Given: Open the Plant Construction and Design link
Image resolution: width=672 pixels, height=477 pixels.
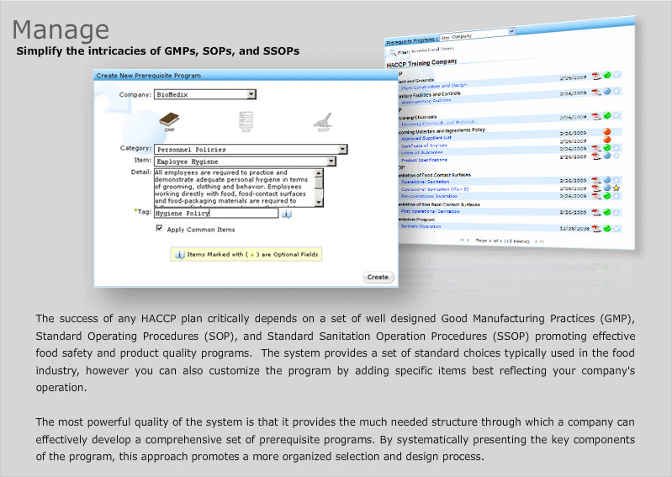Looking at the screenshot, I should coord(434,86).
